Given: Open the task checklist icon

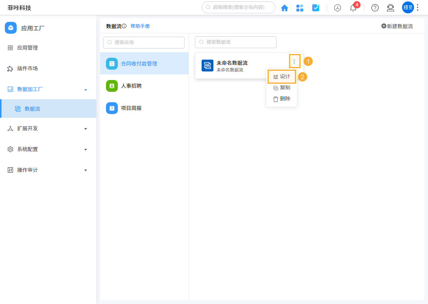Looking at the screenshot, I should [x=316, y=8].
